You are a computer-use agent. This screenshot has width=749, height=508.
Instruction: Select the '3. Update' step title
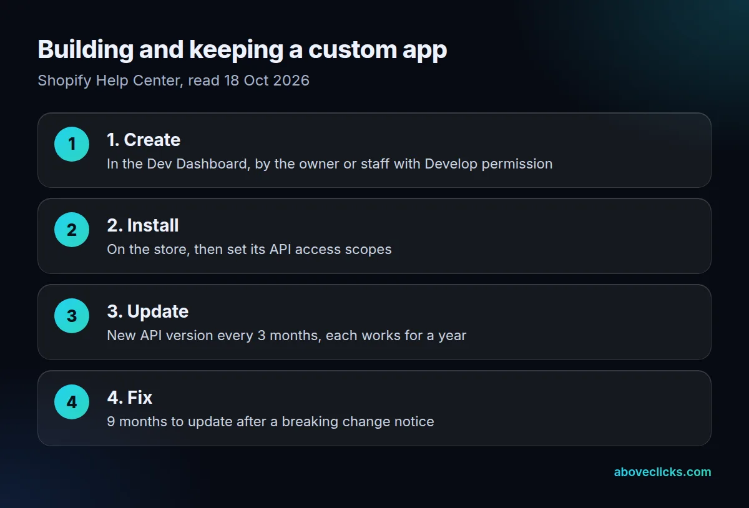[148, 311]
